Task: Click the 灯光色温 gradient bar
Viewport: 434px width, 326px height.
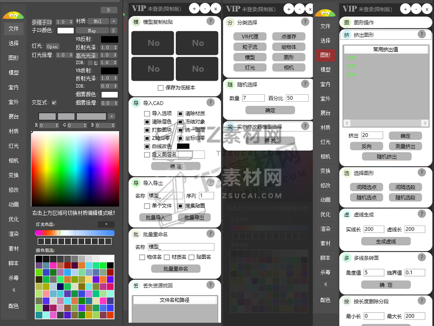Action: [x=75, y=233]
